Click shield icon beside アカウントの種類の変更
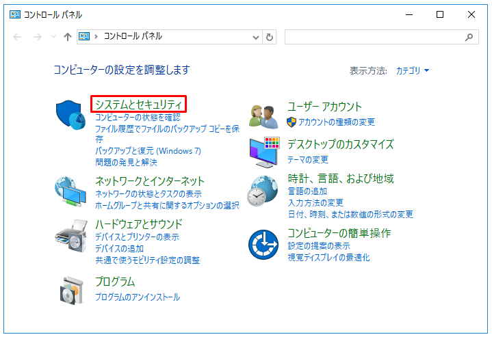Screen dimensions: 492x337 (292, 122)
